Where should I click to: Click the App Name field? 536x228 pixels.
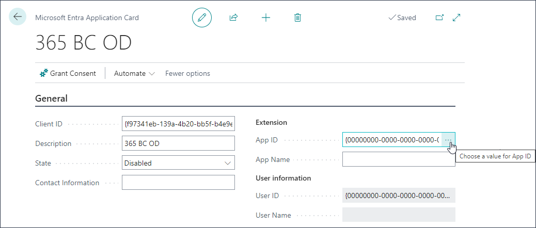399,159
